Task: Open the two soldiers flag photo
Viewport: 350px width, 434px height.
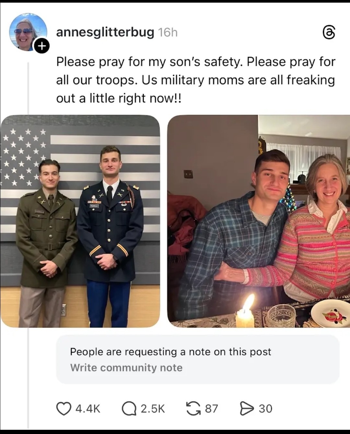Action: pos(80,221)
